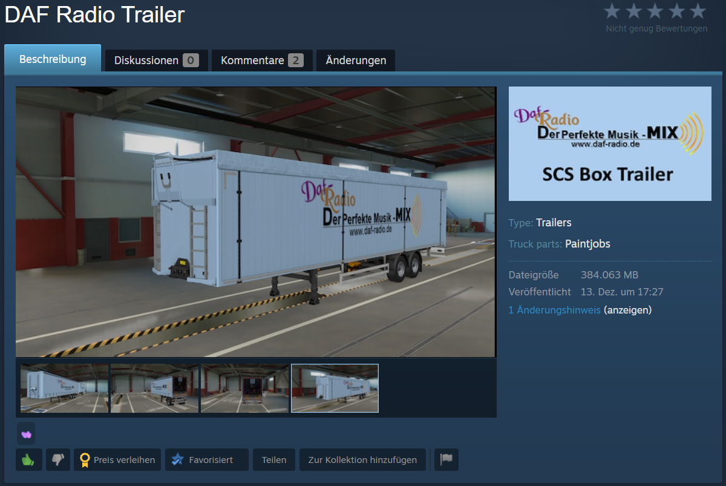The image size is (726, 486).
Task: Select the highlighted fourth screenshot thumbnail
Action: pos(335,388)
